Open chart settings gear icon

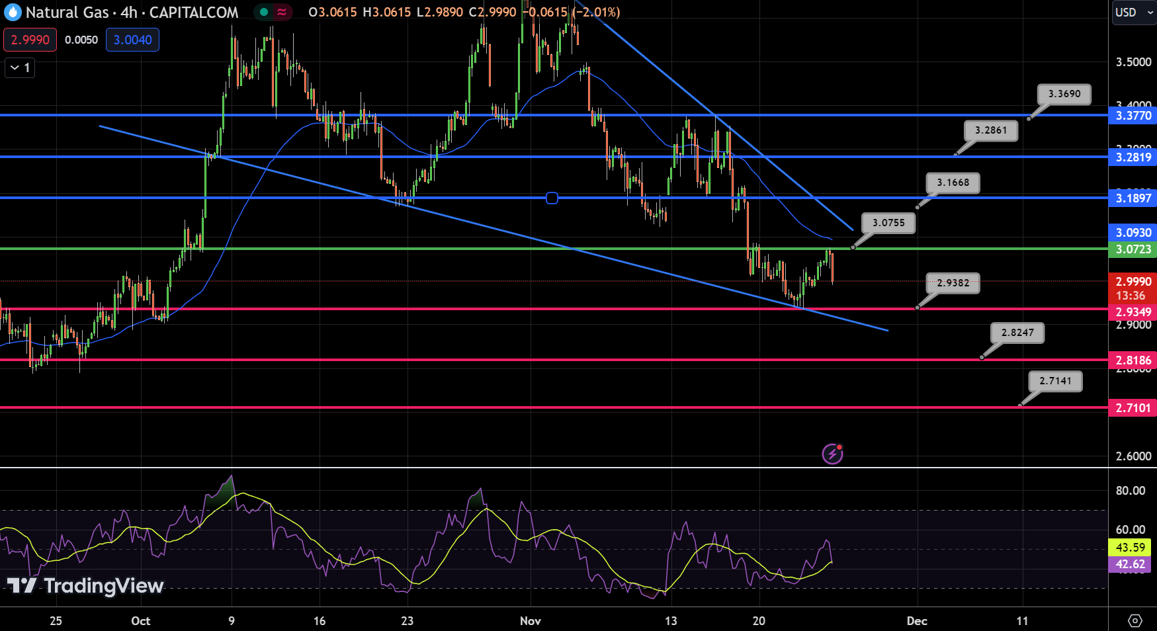coord(1135,620)
